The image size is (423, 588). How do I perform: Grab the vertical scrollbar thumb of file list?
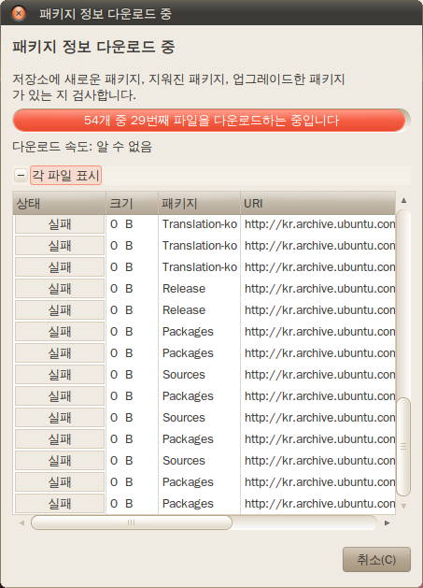tap(403, 447)
